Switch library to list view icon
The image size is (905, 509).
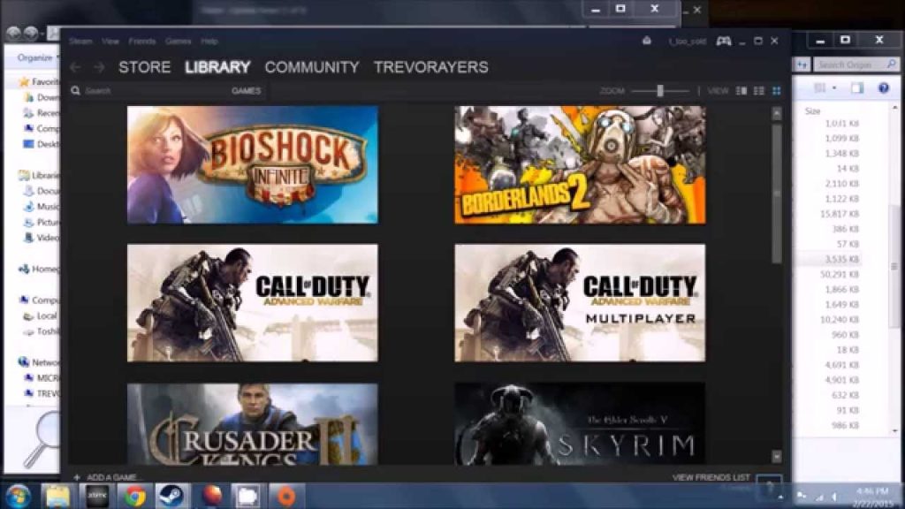[x=758, y=91]
